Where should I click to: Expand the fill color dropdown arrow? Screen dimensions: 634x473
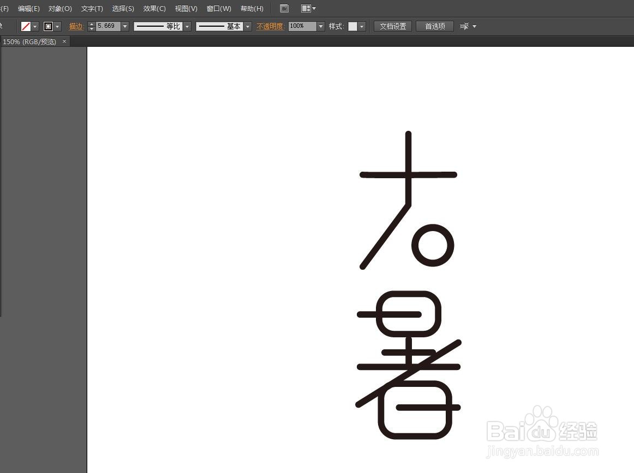click(x=35, y=27)
